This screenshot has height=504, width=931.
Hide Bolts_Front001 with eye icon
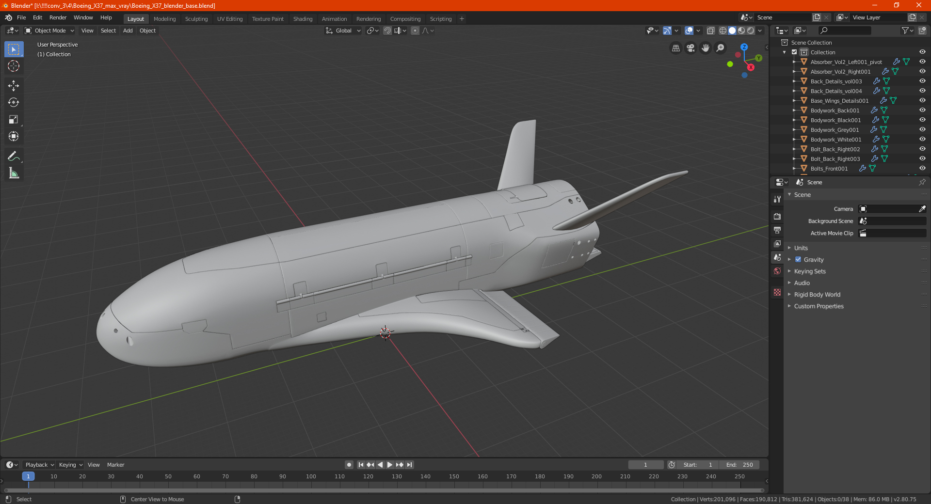click(922, 169)
